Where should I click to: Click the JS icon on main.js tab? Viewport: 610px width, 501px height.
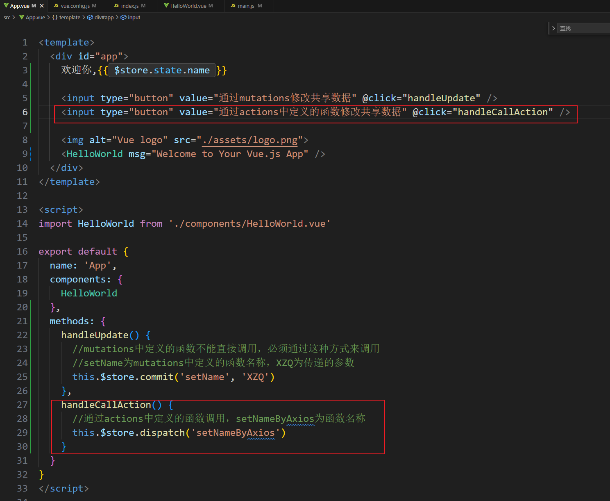tap(233, 6)
